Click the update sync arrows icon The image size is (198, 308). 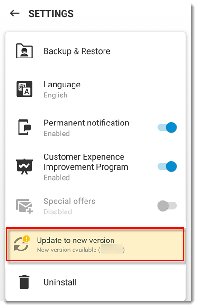pyautogui.click(x=21, y=245)
